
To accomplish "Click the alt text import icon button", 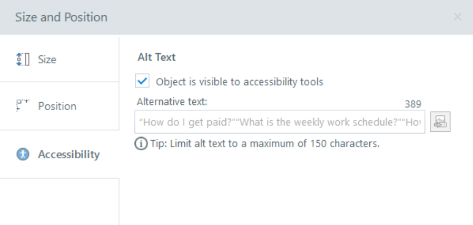I will (440, 122).
